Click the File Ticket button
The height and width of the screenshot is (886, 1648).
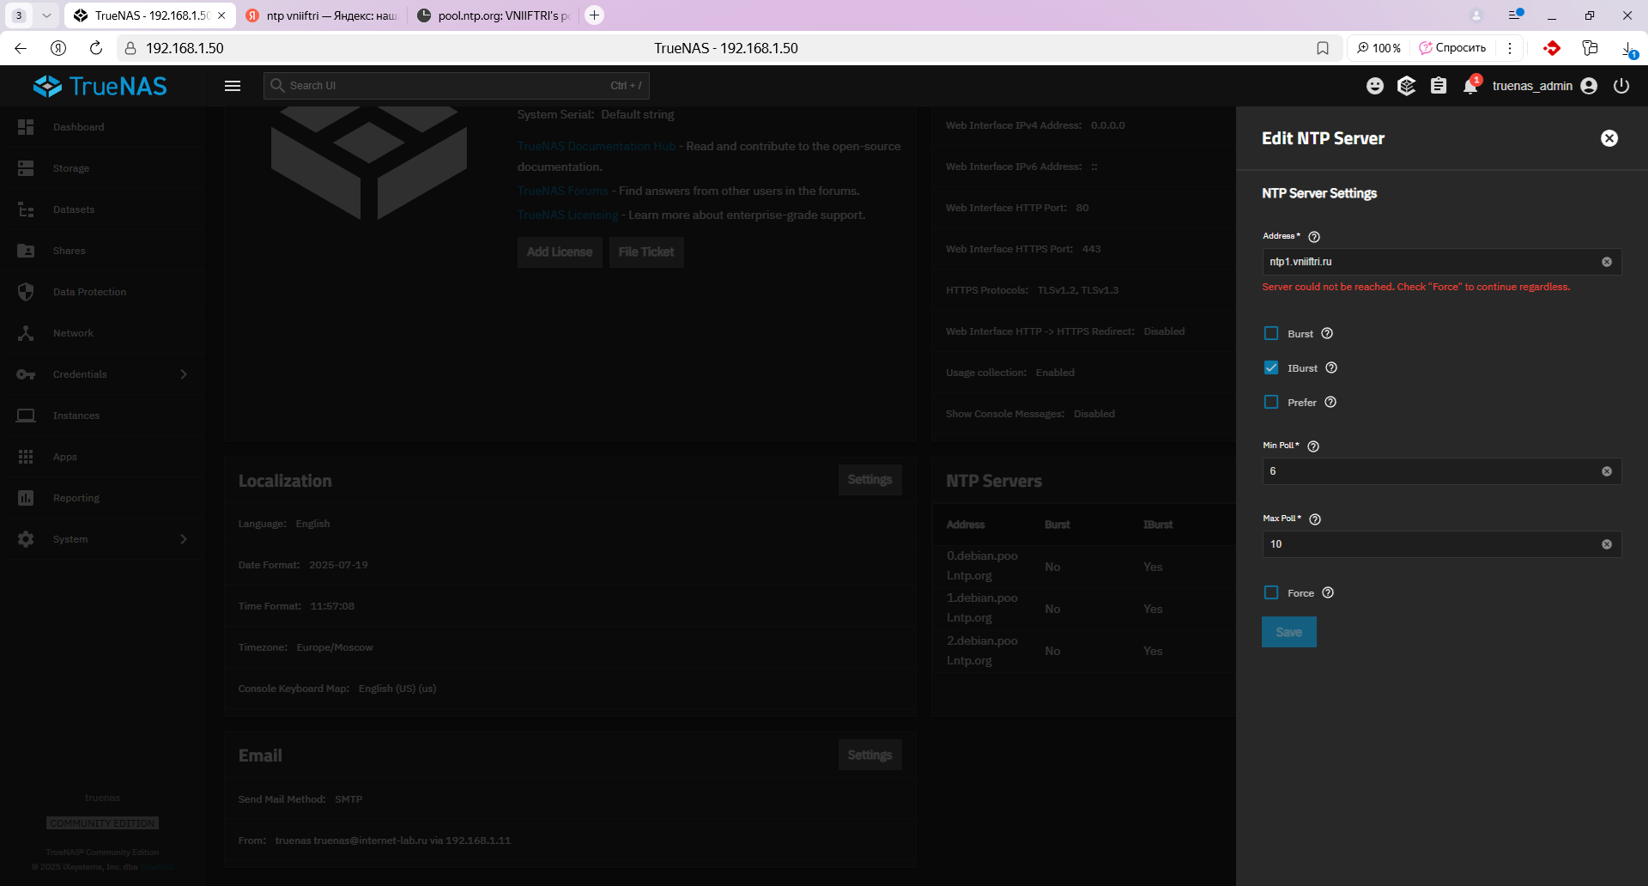[x=646, y=252]
